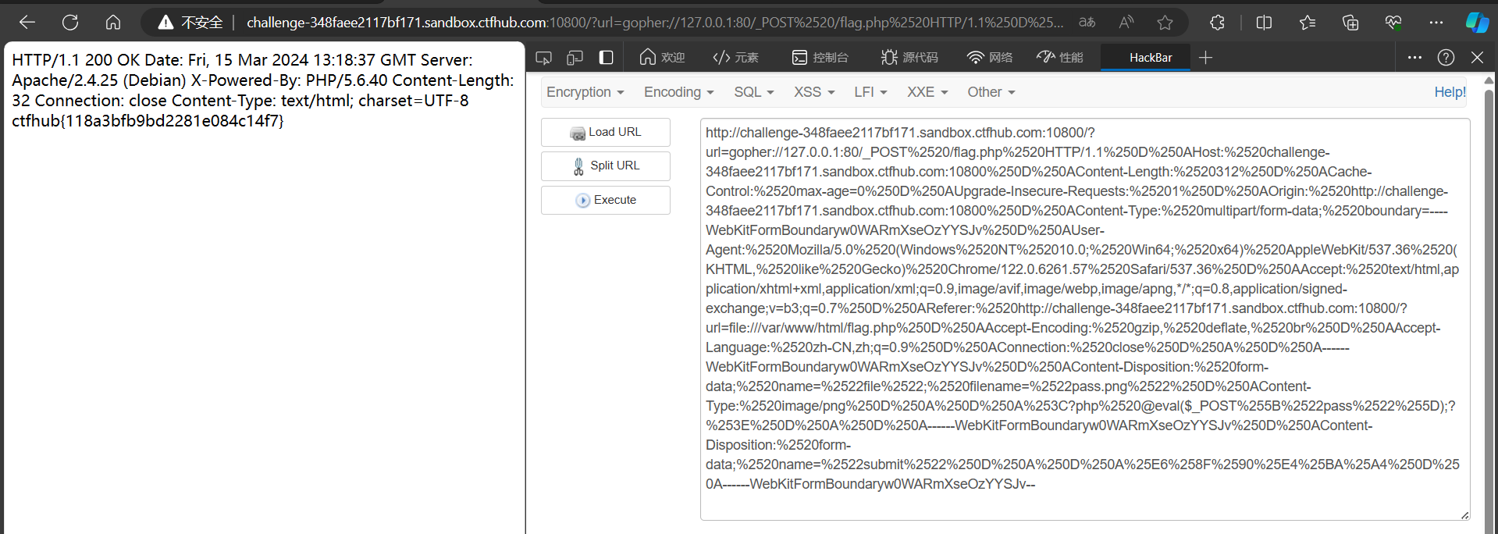Open DevTools help
Screen dimensions: 1498x534
(x=1446, y=58)
